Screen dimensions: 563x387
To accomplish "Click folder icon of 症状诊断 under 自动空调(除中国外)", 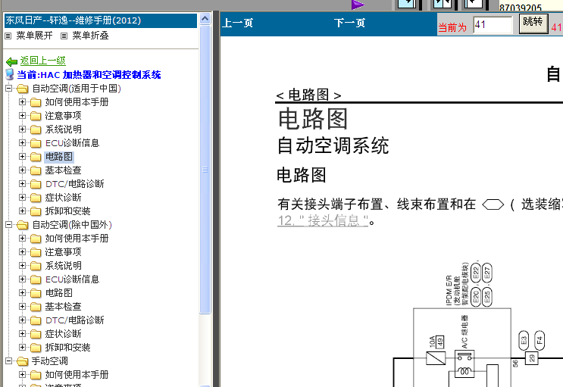I will [x=36, y=334].
